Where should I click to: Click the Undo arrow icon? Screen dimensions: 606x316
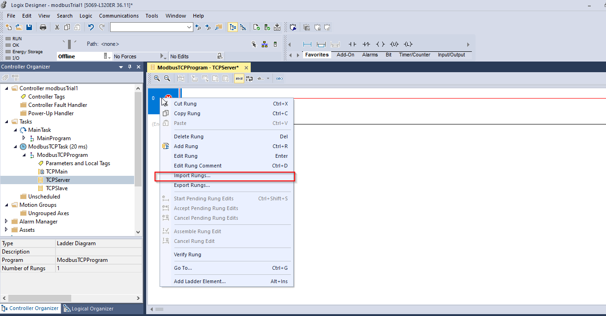[x=91, y=27]
